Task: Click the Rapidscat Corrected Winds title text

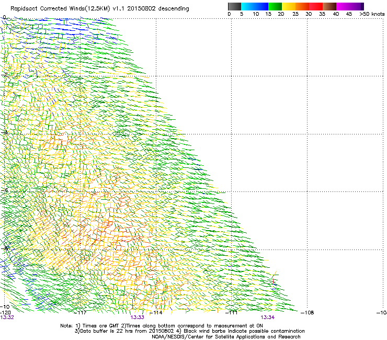Action: pos(100,9)
